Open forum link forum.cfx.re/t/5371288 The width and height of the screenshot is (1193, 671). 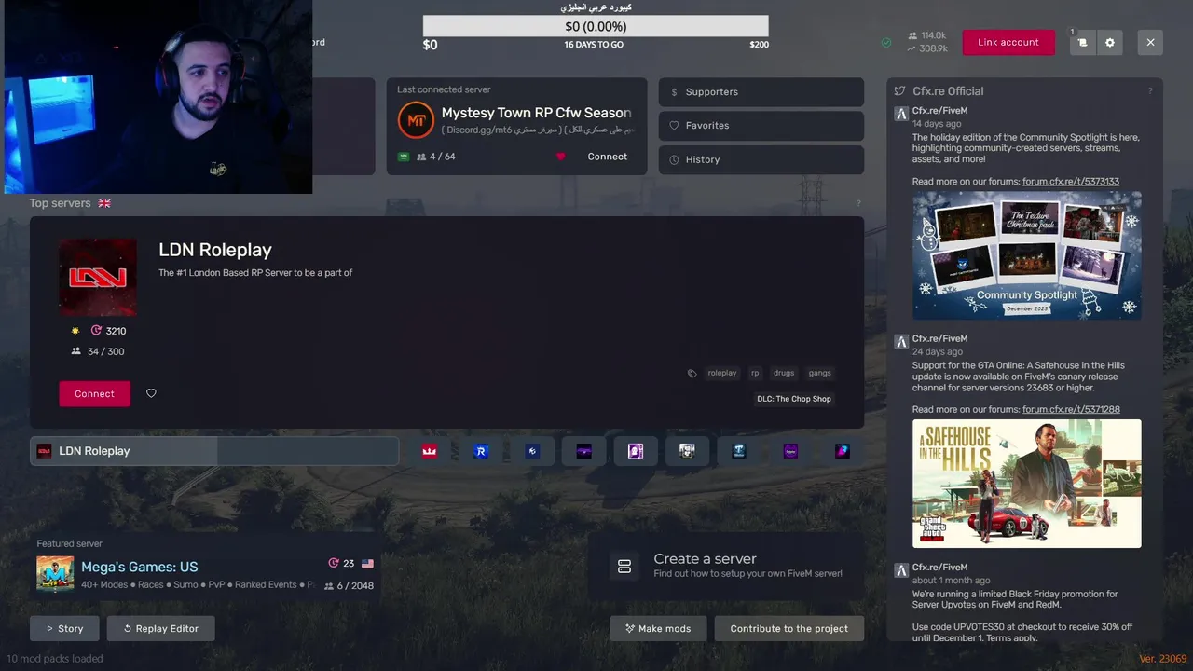coord(1071,410)
